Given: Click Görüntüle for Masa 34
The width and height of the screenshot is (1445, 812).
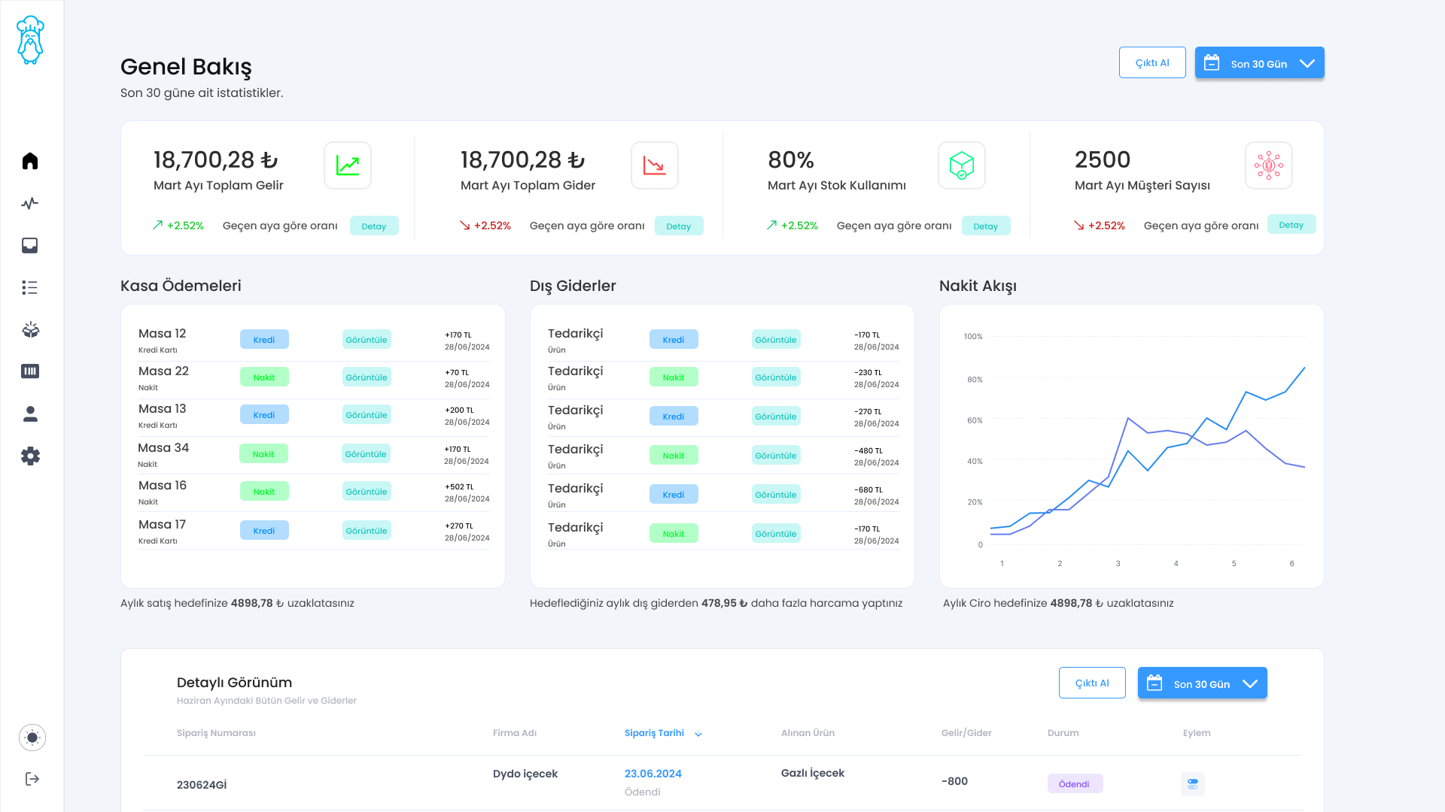Looking at the screenshot, I should tap(366, 454).
